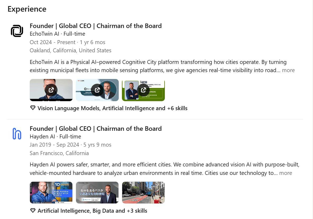Show the +6 skills for EchoTwin AI
313x219 pixels.
177,108
